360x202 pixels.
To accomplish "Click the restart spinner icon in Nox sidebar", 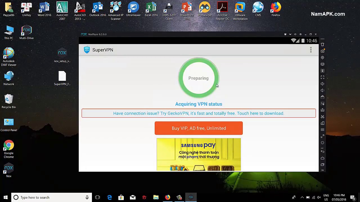I will (x=323, y=143).
